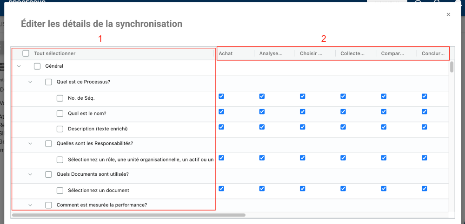
Task: Click the 'Collecte...' column header
Action: (352, 53)
